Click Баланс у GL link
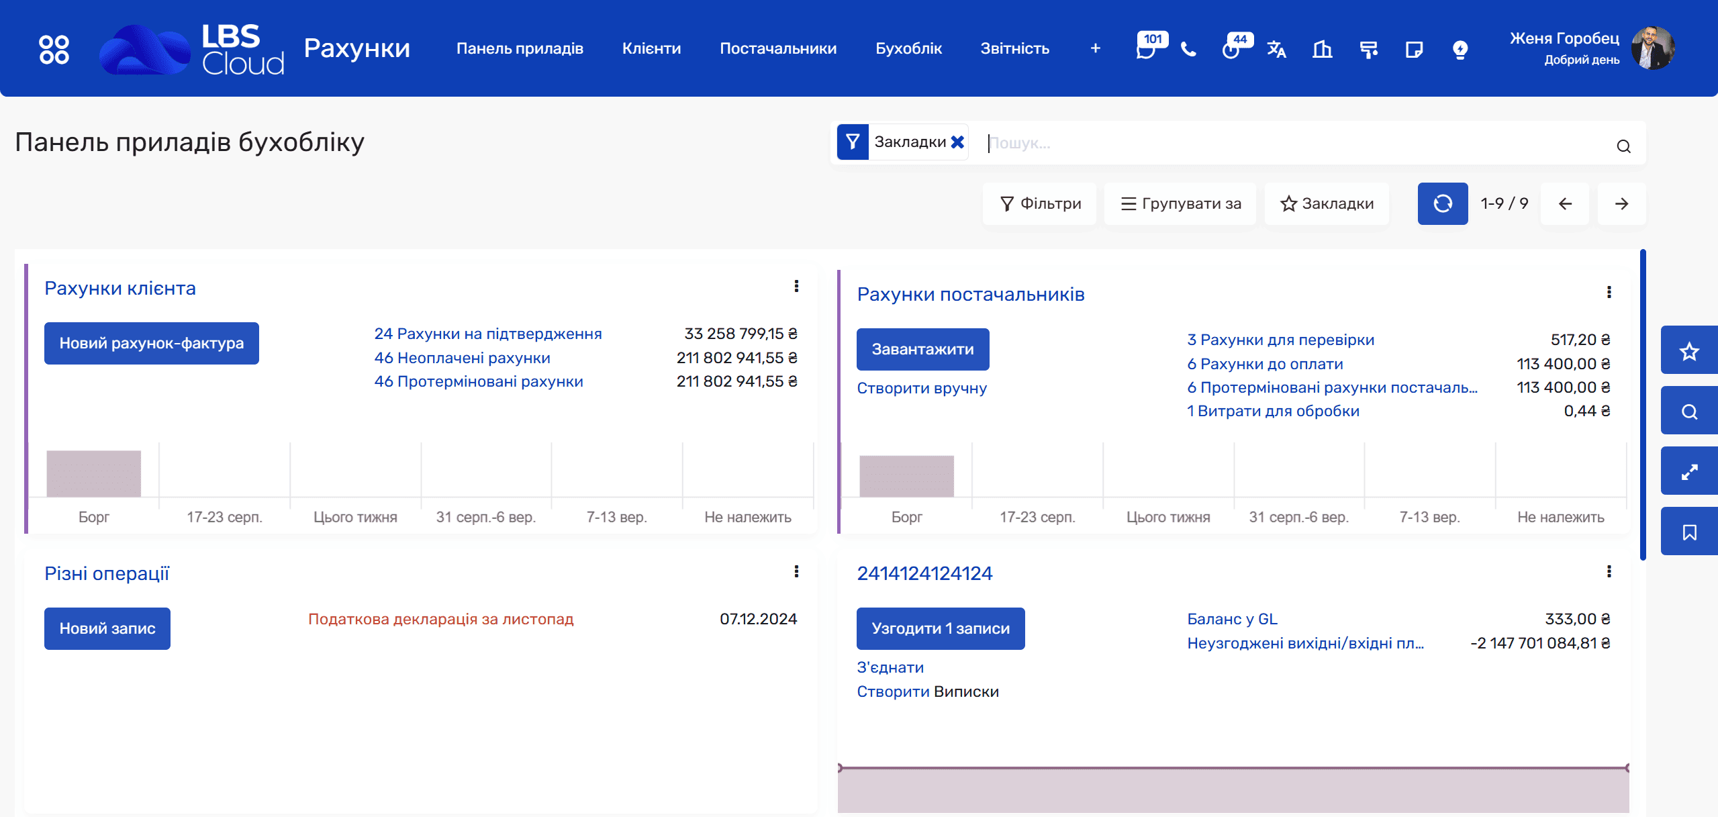 (1233, 619)
